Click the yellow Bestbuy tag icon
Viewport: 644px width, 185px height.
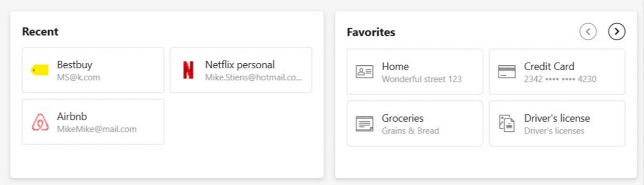[40, 70]
